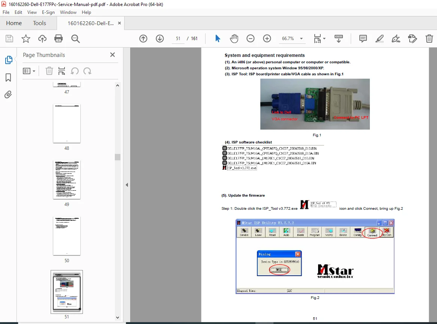This screenshot has width=437, height=324.
Task: Go to previous page arrow
Action: 143,39
